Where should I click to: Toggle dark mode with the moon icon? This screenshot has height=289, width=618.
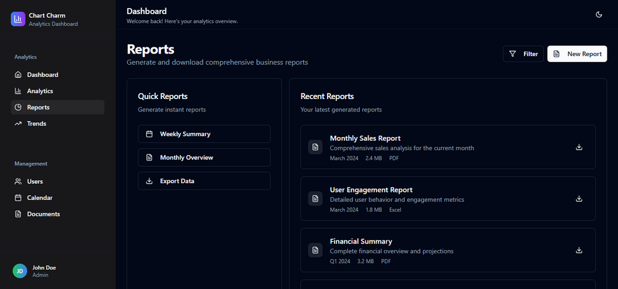[599, 15]
